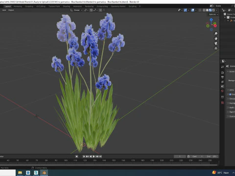The width and height of the screenshot is (235, 176).
Task: Open proportional editing falloff menu
Action: pos(104,10)
